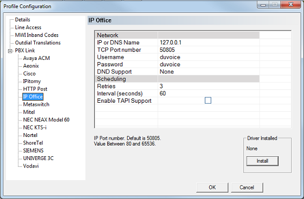Select ShoreTel in PBX list
The height and width of the screenshot is (199, 304).
point(33,143)
